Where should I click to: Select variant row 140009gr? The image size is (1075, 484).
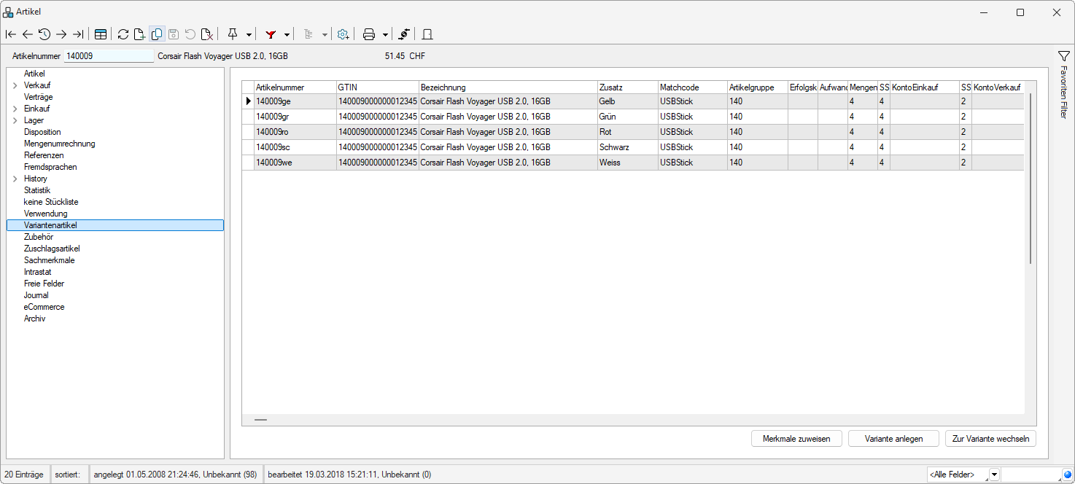click(x=633, y=117)
